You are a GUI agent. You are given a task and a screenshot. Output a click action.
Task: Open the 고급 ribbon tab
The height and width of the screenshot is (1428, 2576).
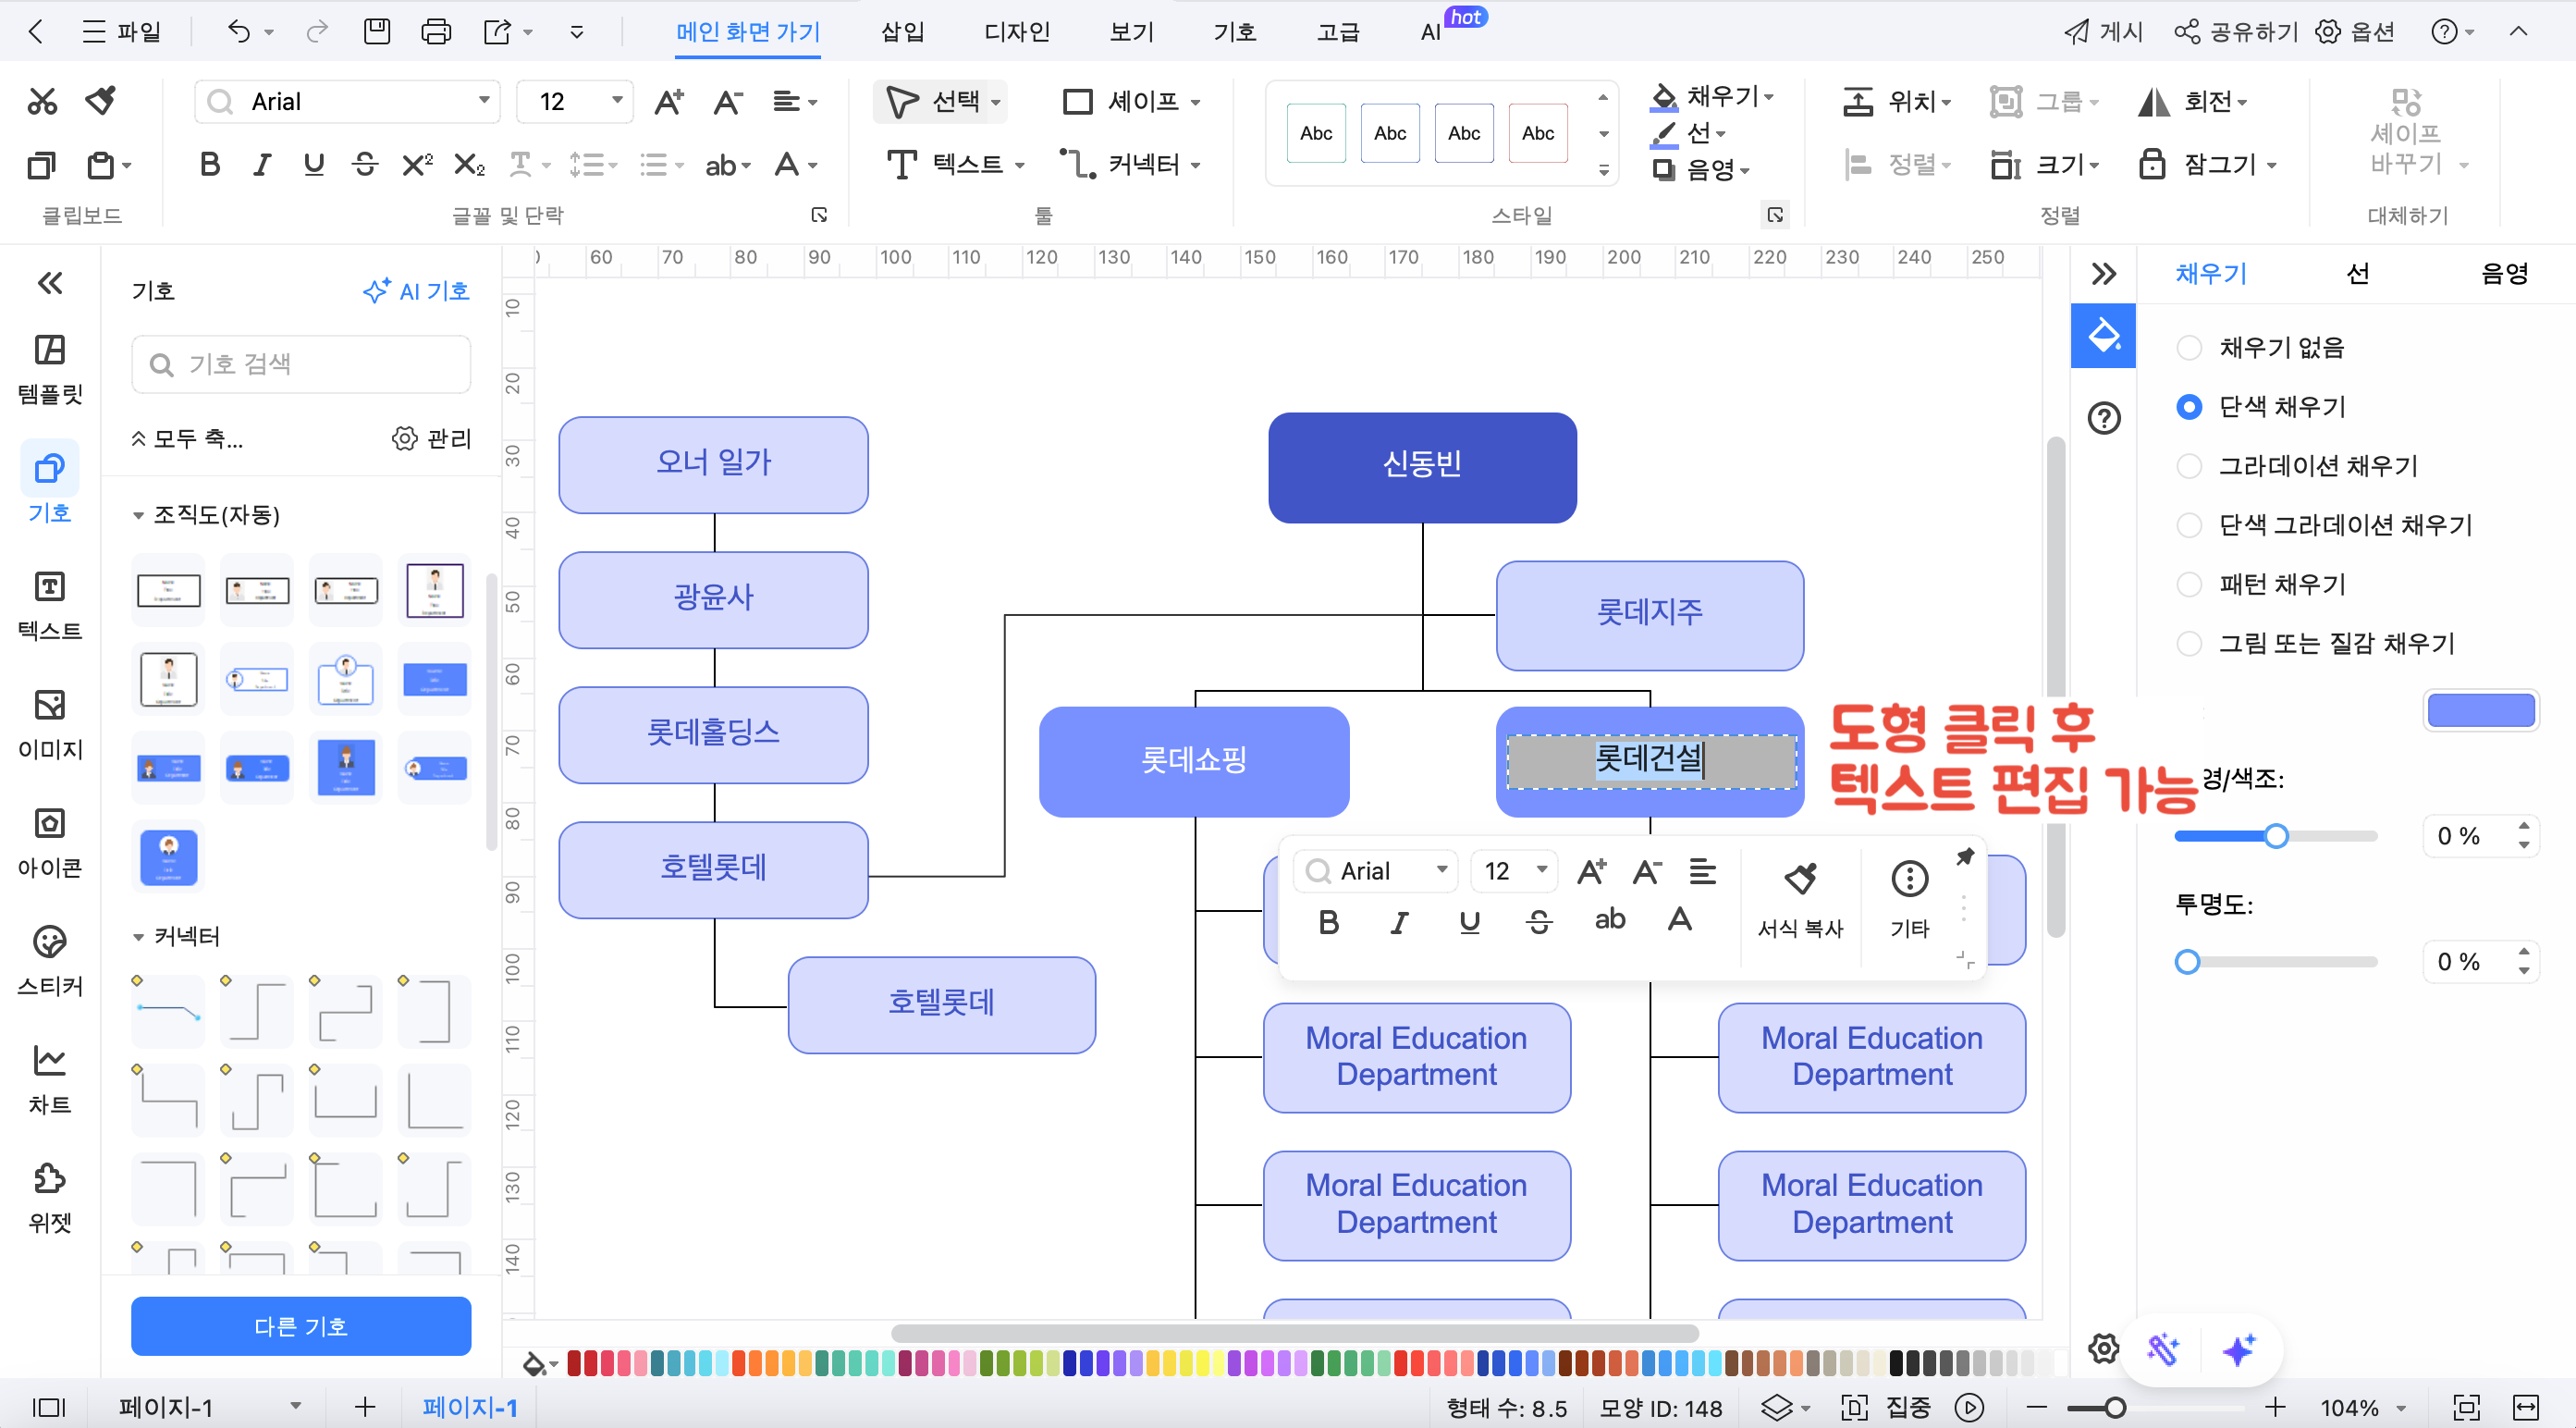[x=1338, y=32]
